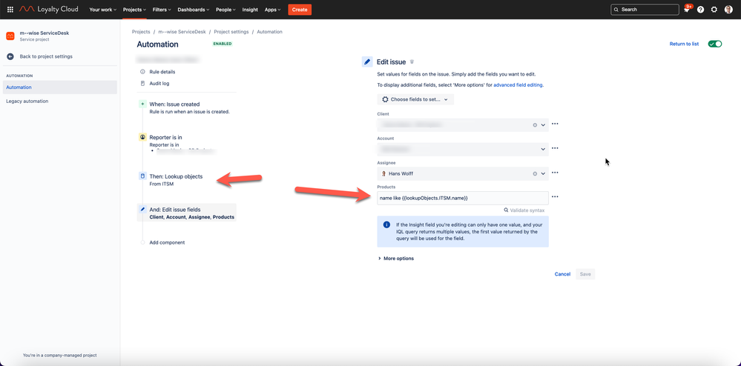Open the settings gear in top bar
Image resolution: width=741 pixels, height=366 pixels.
click(x=714, y=10)
